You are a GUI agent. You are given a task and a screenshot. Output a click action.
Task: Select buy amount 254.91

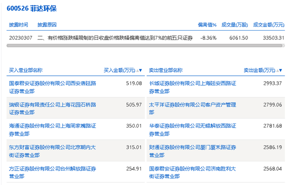134,169
